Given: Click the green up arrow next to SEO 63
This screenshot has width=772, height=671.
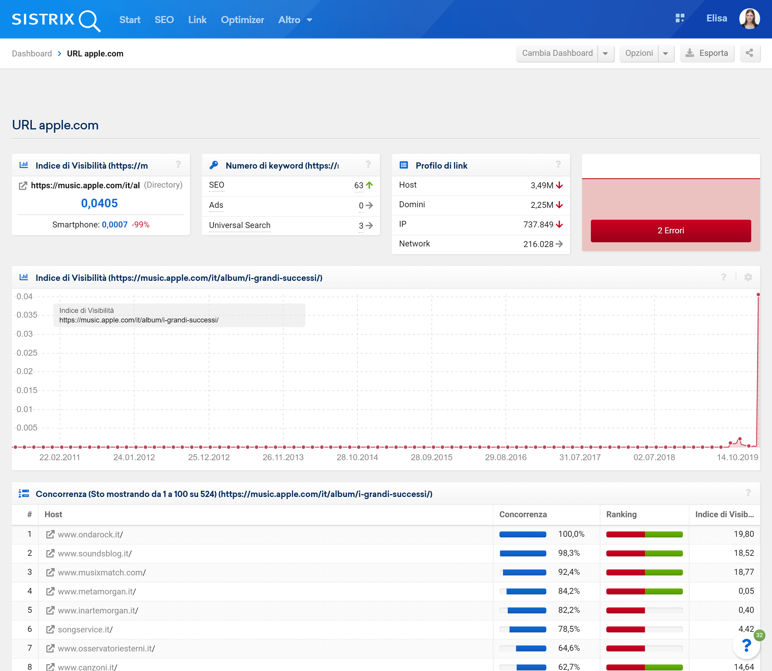Looking at the screenshot, I should [x=370, y=185].
